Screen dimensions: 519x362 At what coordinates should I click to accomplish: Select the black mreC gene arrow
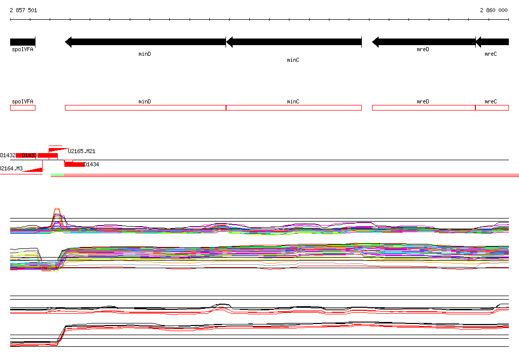coord(492,42)
